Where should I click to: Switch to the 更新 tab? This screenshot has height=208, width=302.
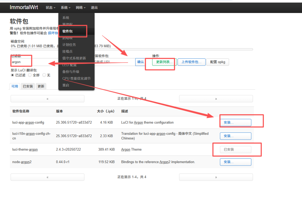[41, 86]
